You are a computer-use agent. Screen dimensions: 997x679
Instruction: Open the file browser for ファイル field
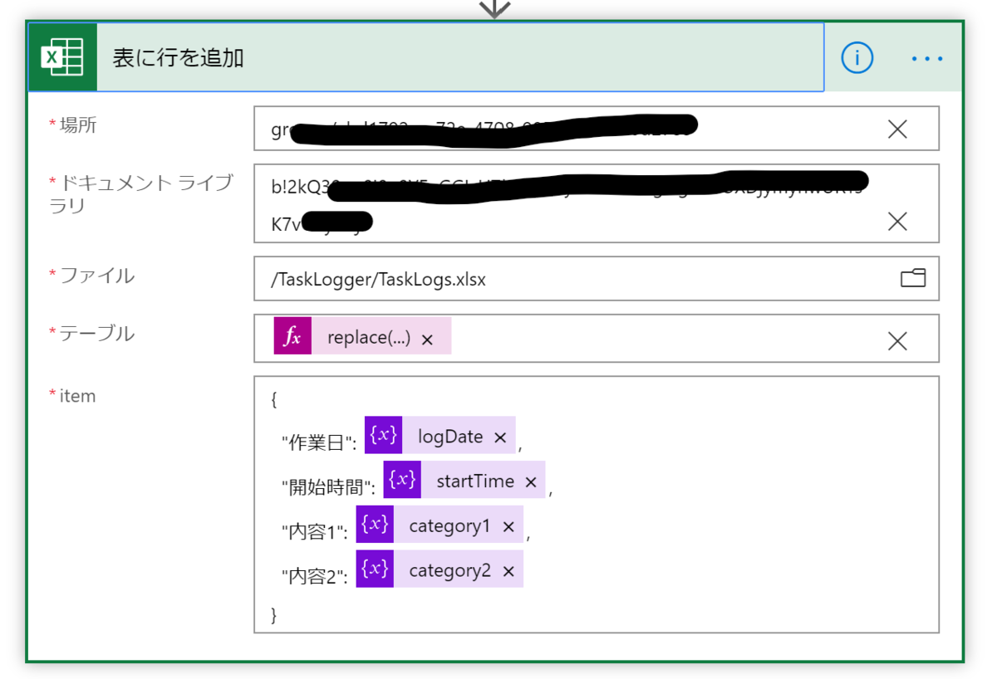pyautogui.click(x=912, y=278)
